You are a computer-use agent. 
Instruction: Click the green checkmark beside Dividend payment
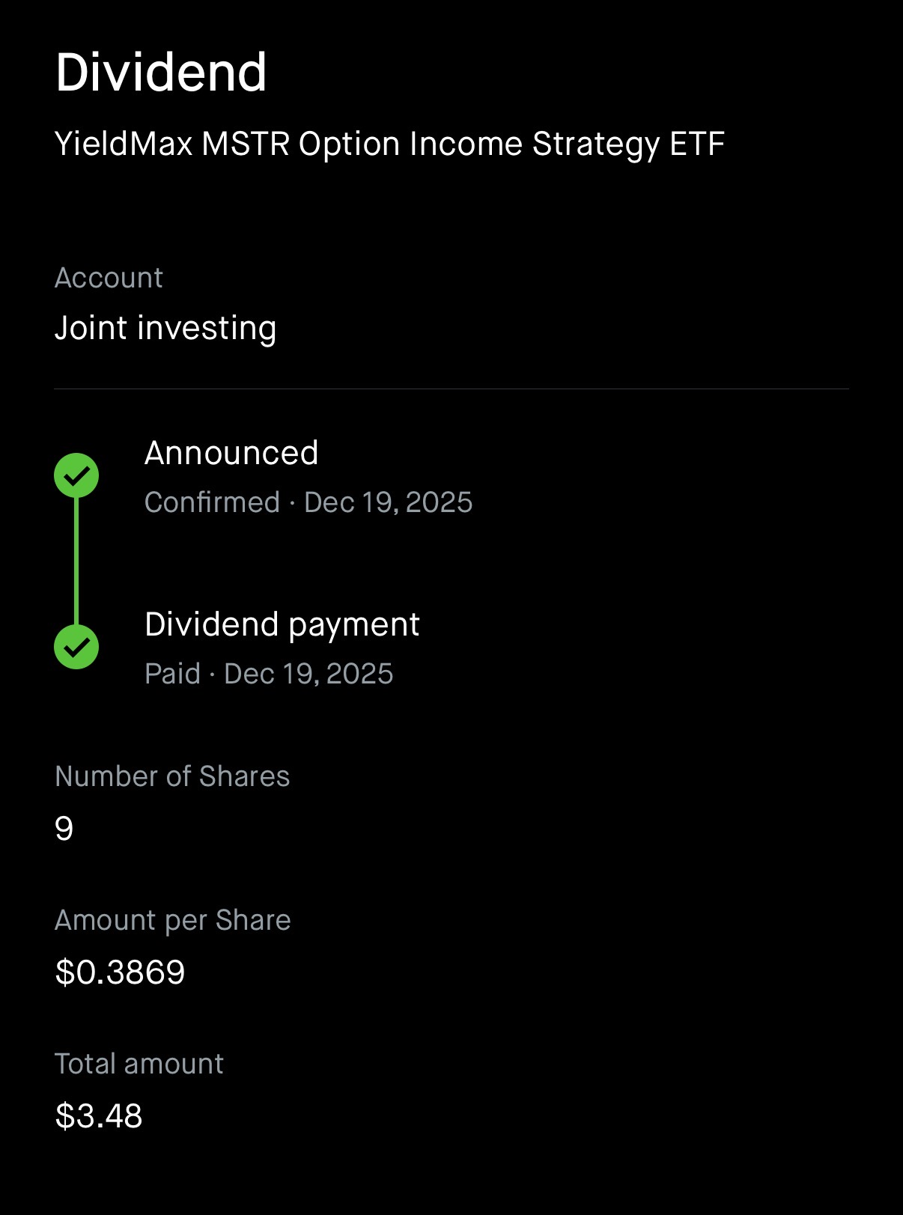tap(76, 647)
